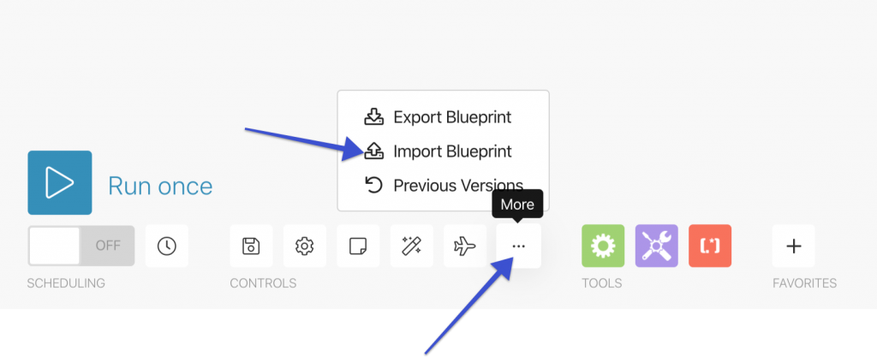Open the Notes sticky-note icon
877x362 pixels.
(x=358, y=246)
